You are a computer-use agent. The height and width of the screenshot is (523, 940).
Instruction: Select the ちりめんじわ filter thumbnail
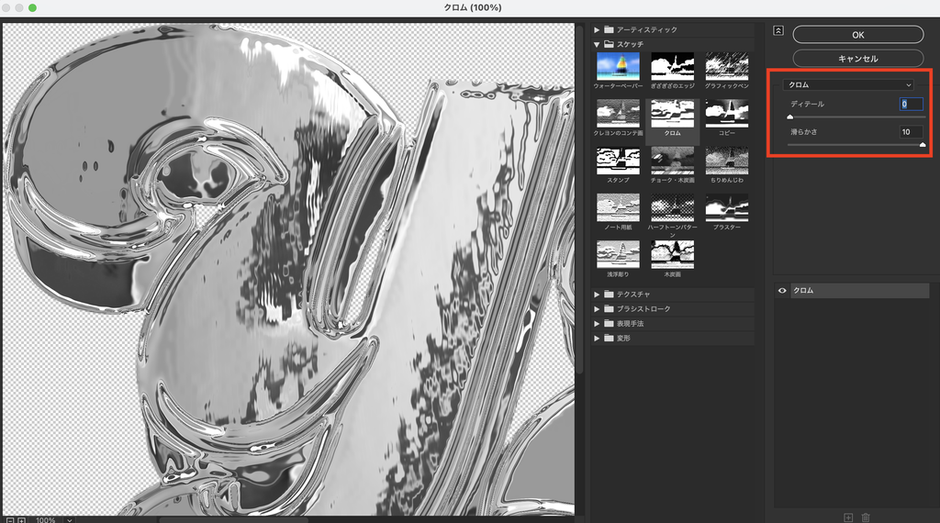[x=727, y=161]
